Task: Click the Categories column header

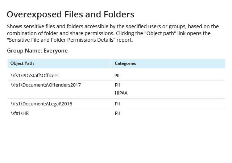Action: coord(125,63)
